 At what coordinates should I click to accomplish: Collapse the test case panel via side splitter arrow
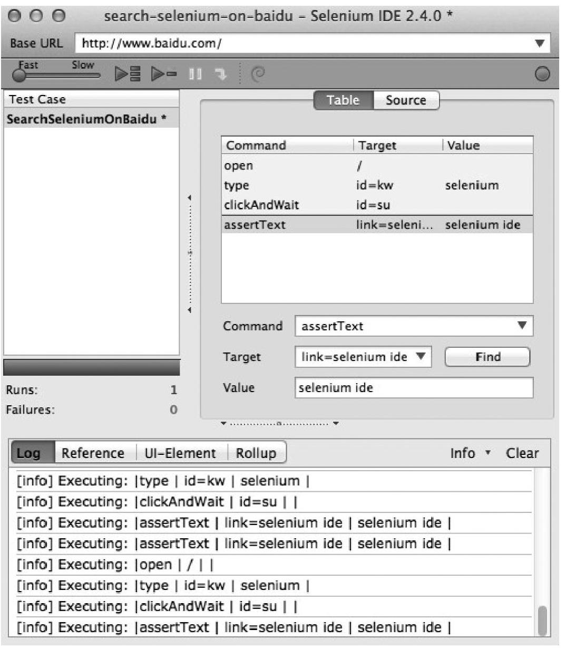coord(190,198)
